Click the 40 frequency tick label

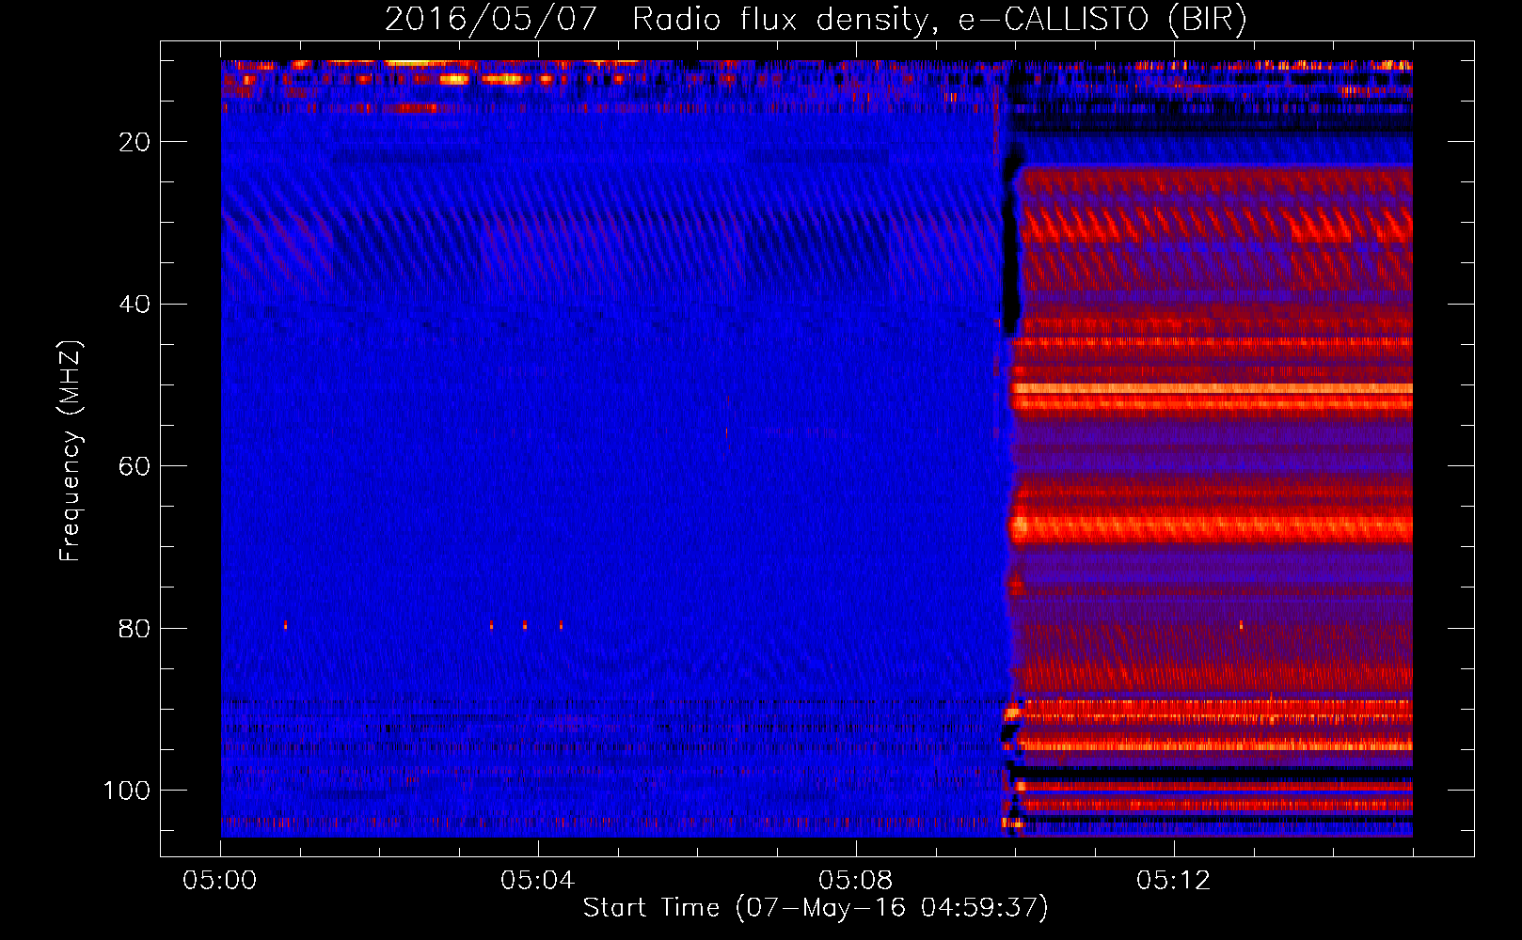[x=135, y=305]
